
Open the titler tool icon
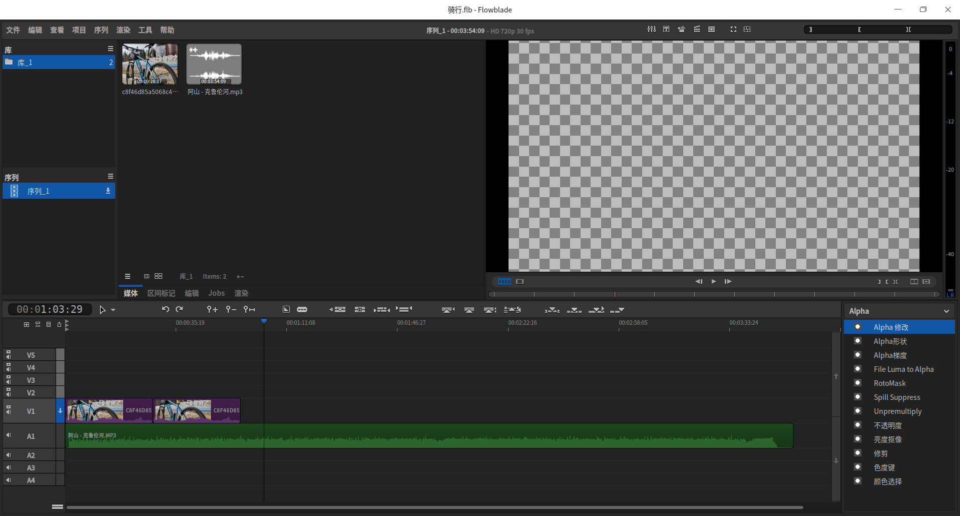click(x=666, y=30)
